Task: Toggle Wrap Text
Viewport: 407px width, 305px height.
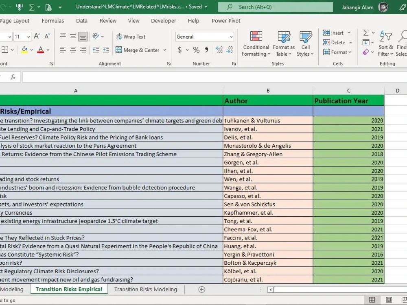Action: (x=131, y=37)
